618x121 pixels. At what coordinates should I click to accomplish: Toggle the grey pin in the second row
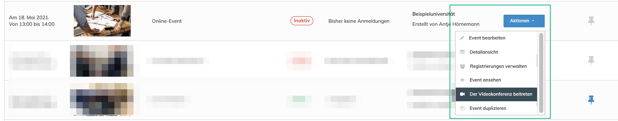pyautogui.click(x=591, y=60)
